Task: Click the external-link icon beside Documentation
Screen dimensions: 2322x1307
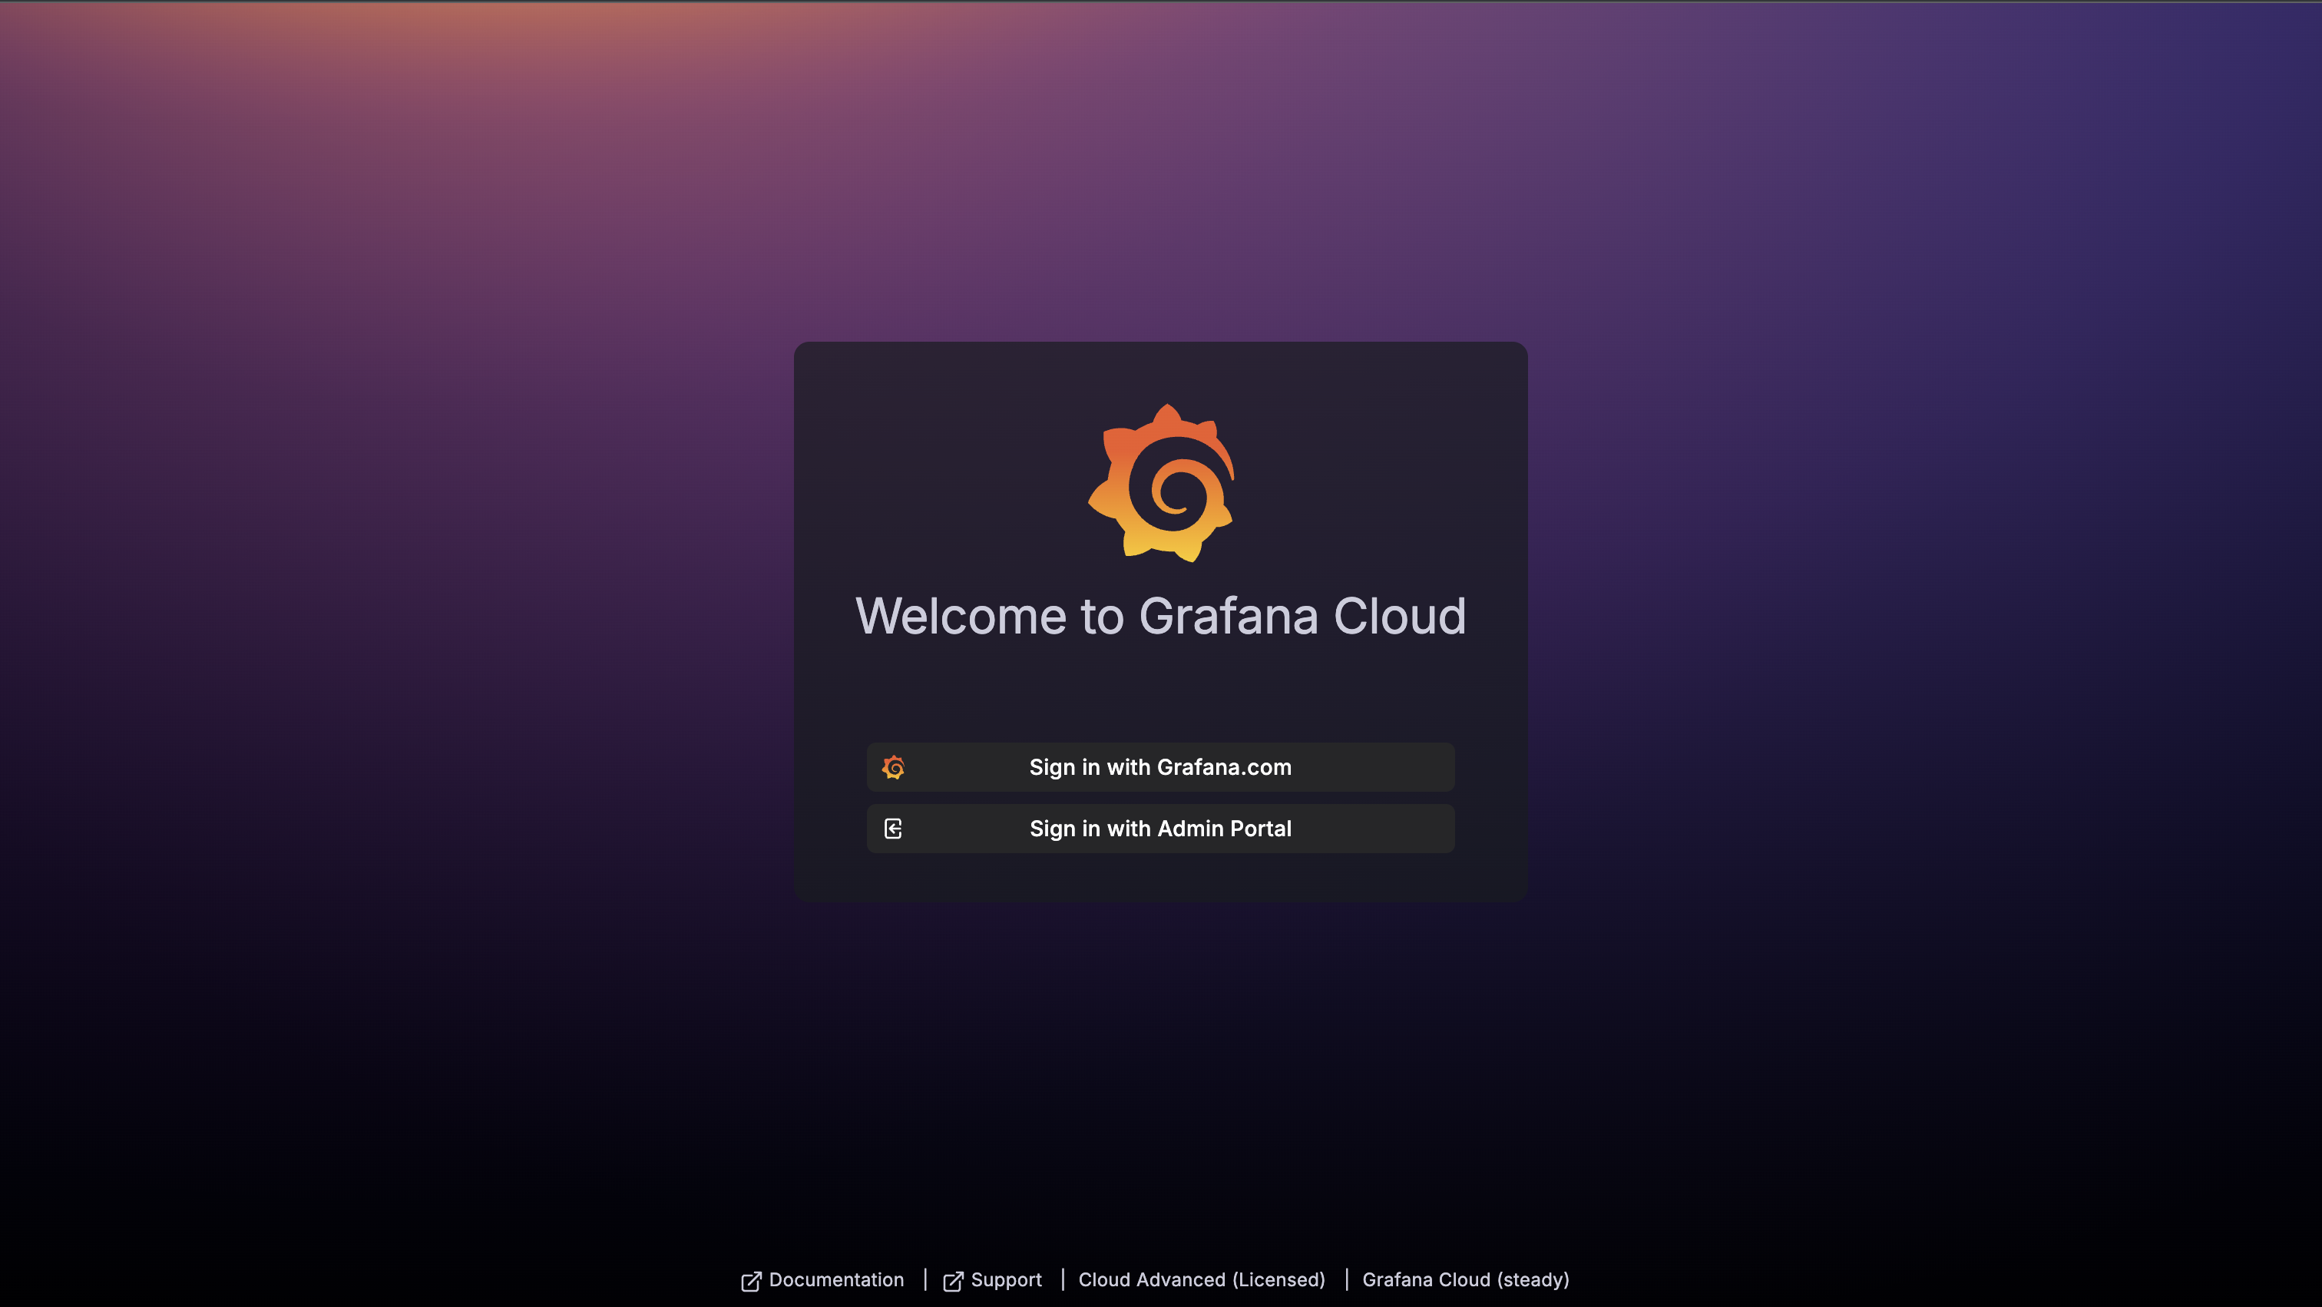Action: coord(751,1281)
